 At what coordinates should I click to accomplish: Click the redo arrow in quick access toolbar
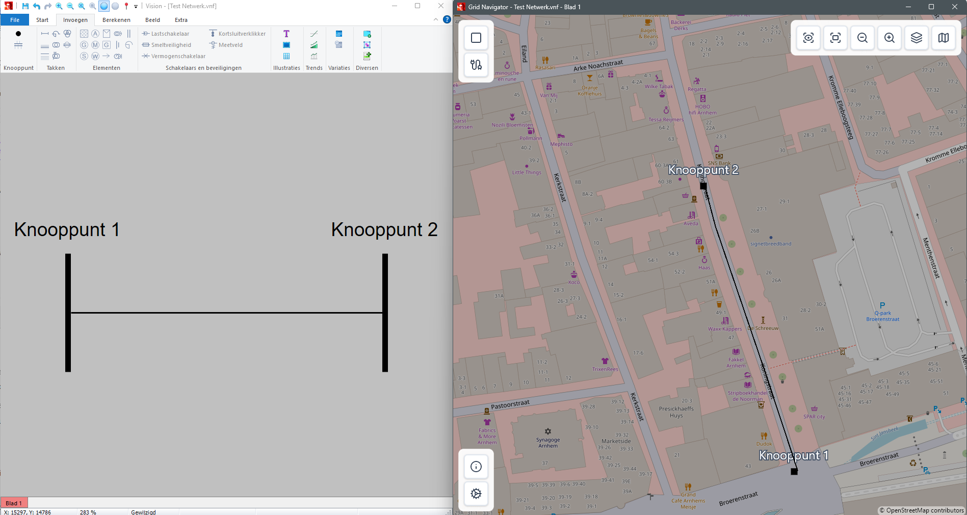coord(48,6)
